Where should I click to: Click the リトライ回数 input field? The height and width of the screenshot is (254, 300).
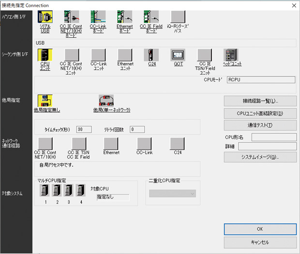pyautogui.click(x=137, y=129)
